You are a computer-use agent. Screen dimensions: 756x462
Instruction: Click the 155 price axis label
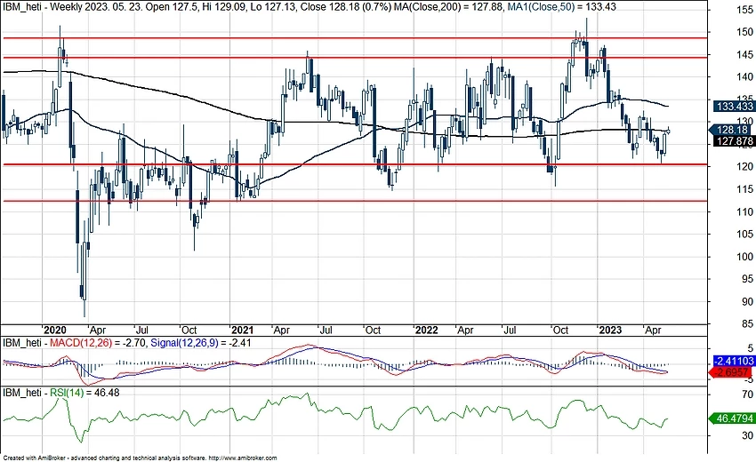tap(745, 10)
